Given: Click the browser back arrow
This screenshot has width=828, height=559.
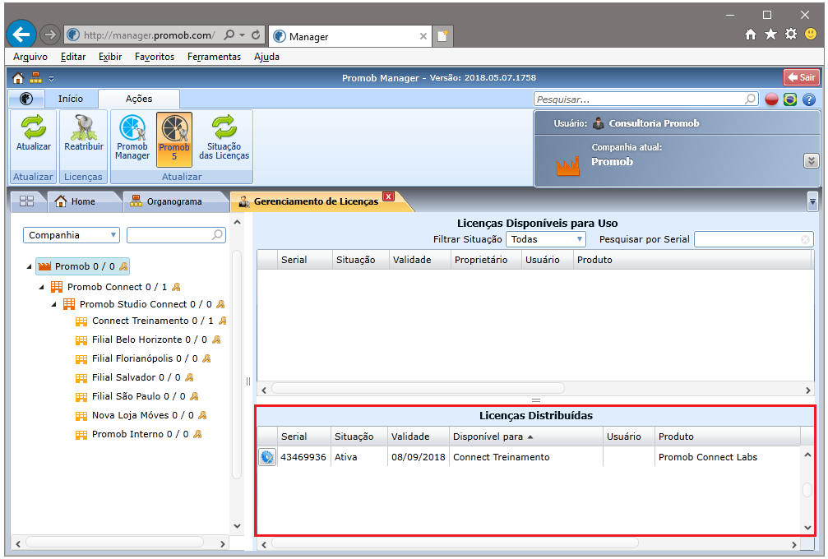Looking at the screenshot, I should pos(21,35).
